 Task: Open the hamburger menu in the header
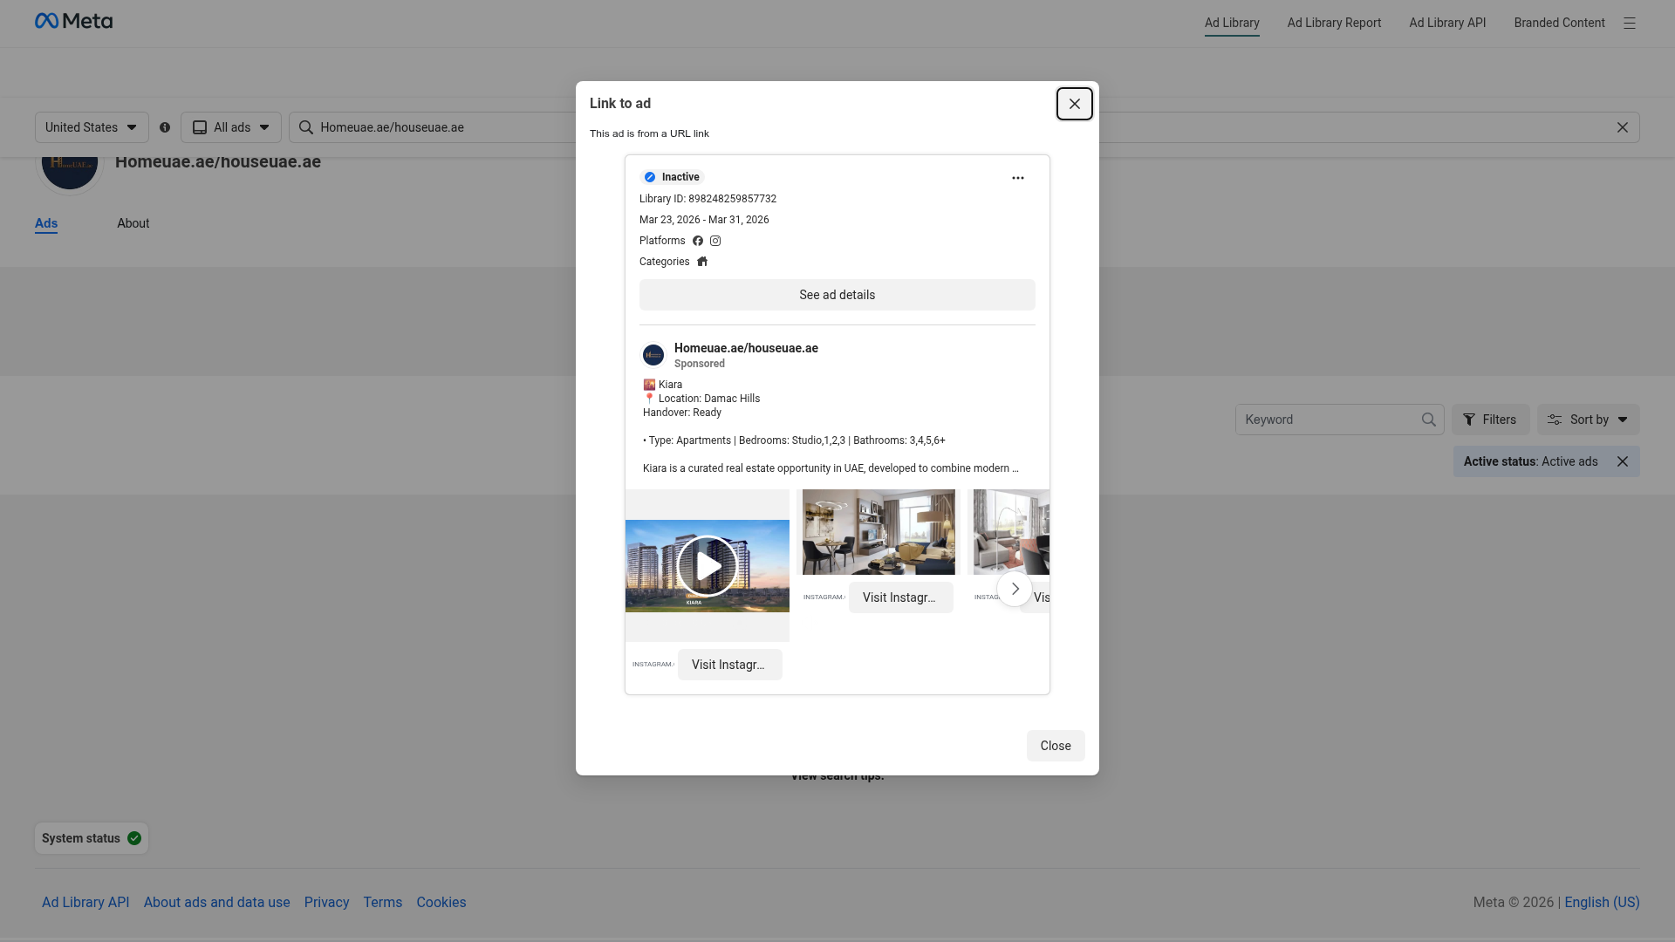(x=1629, y=24)
